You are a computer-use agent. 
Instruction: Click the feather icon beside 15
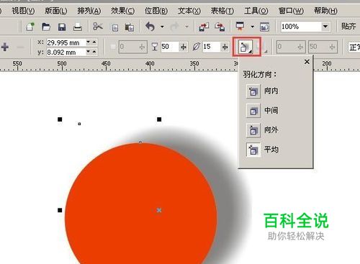coord(196,47)
